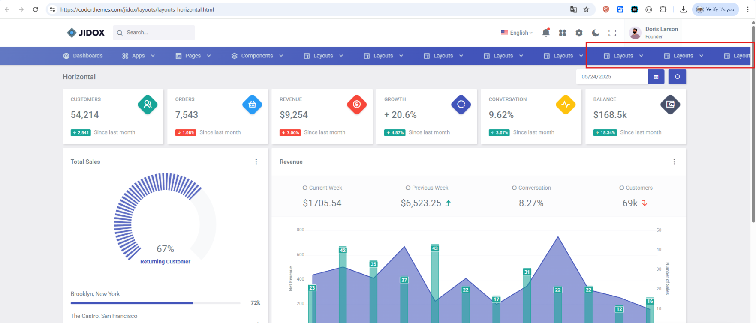
Task: Click the Customers card icon
Action: 148,105
